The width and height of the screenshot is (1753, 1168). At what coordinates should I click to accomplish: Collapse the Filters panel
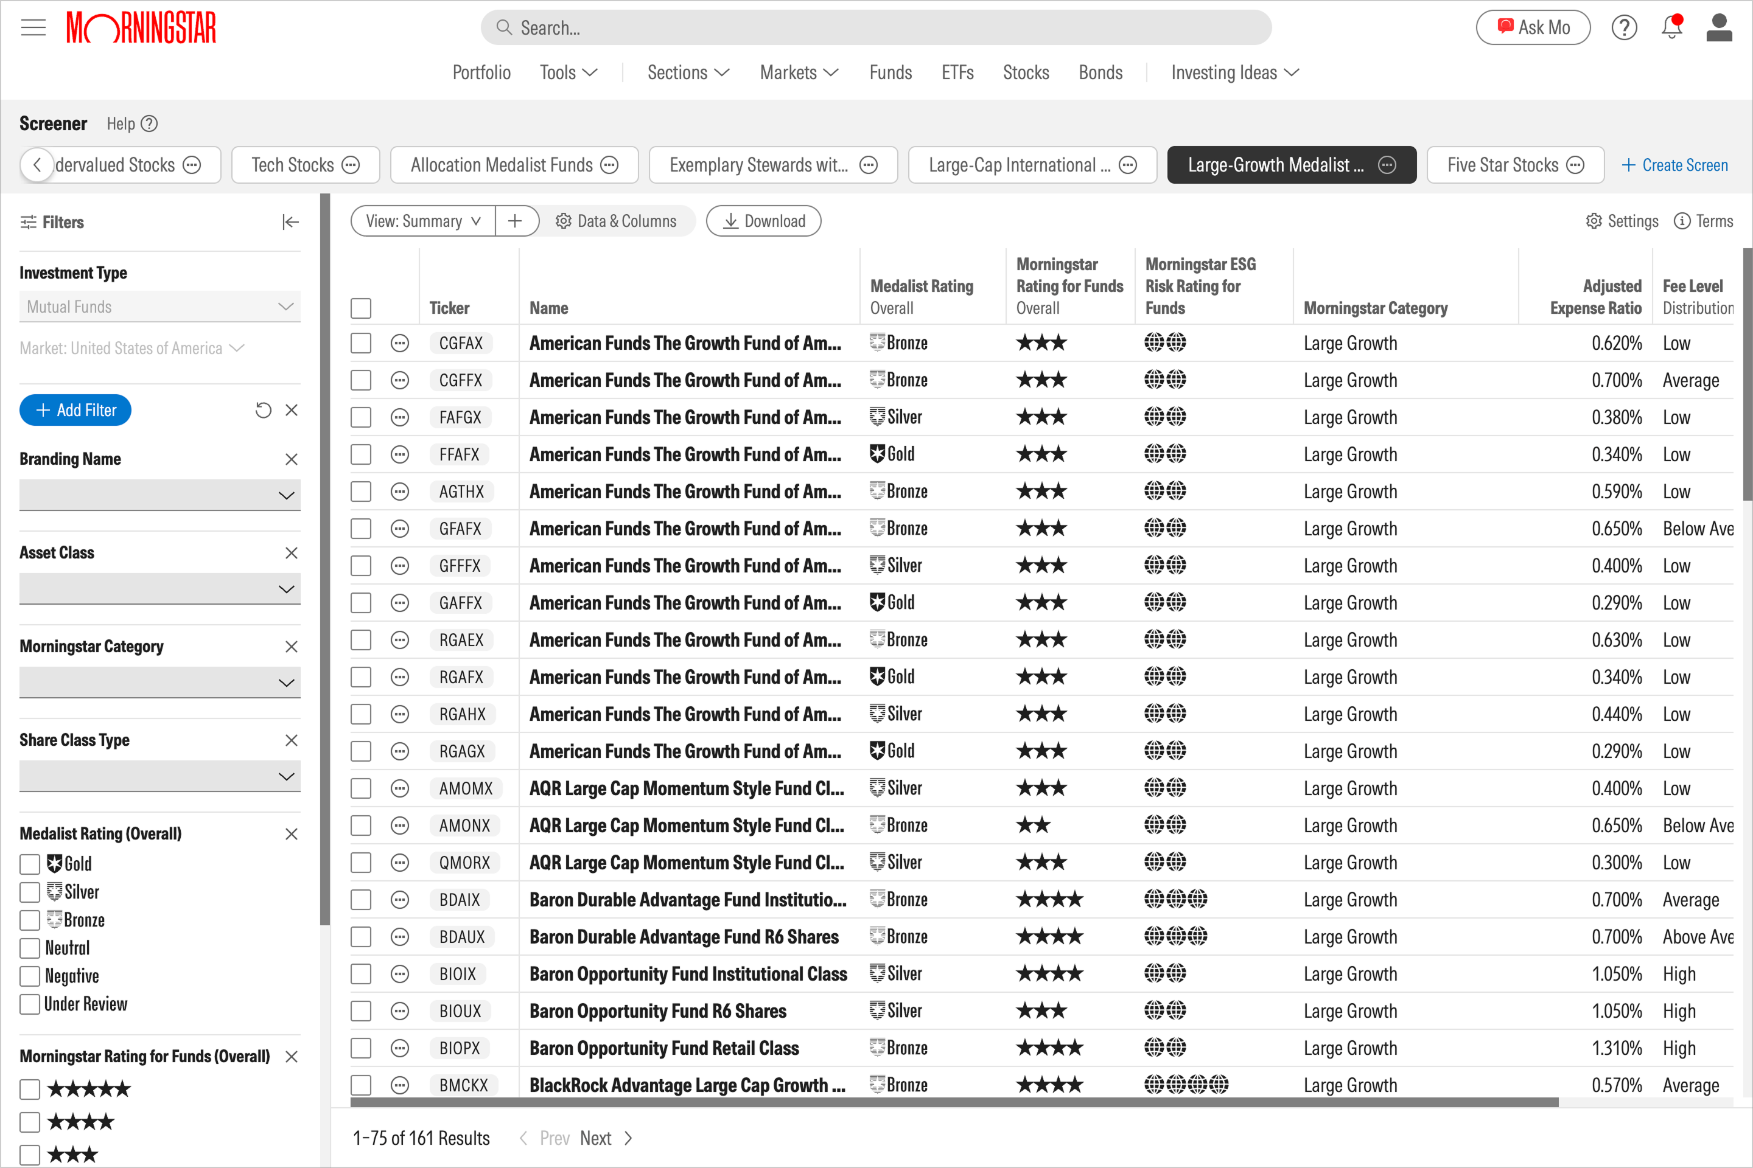tap(291, 222)
